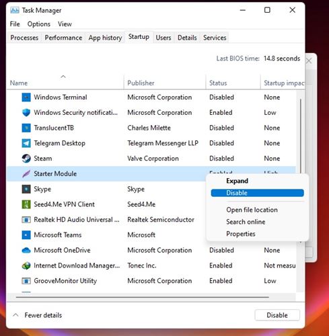Click the Seed4.Me VPN Client icon

[x=26, y=204]
